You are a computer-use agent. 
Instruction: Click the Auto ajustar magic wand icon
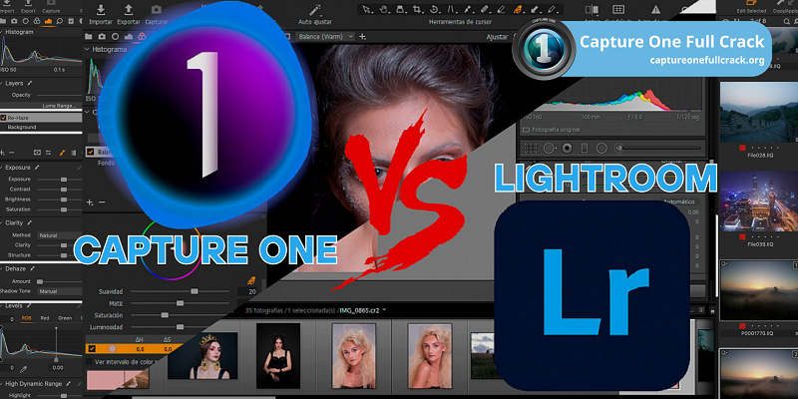(315, 10)
